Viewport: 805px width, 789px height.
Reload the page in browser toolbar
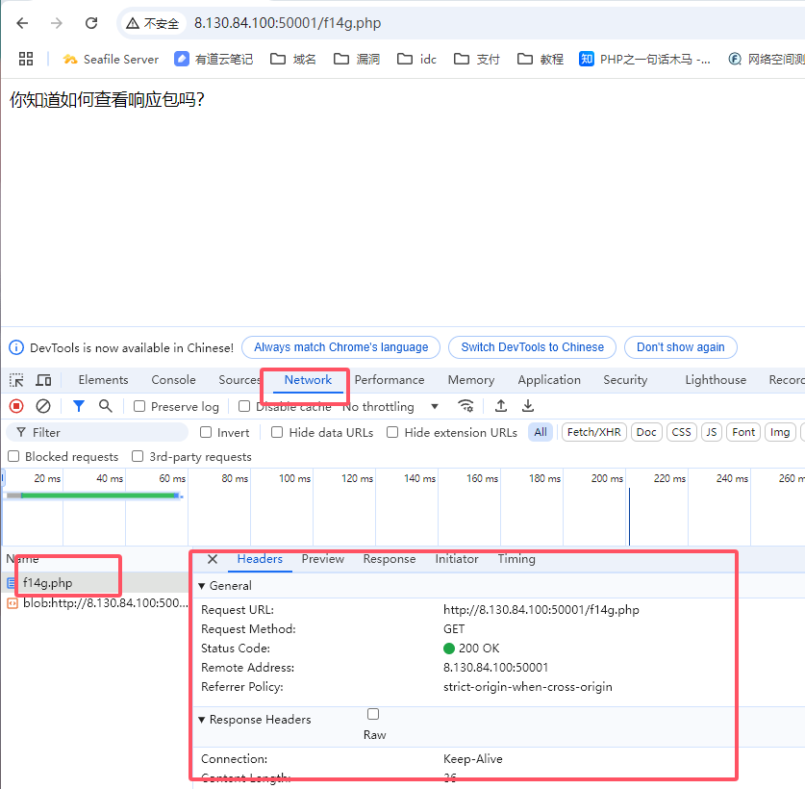tap(91, 23)
